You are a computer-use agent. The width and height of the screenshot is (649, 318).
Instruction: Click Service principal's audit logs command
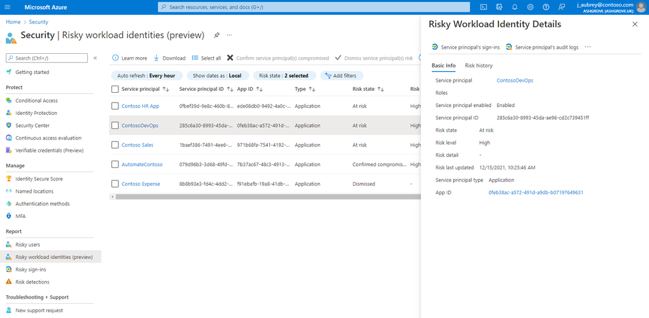point(542,47)
